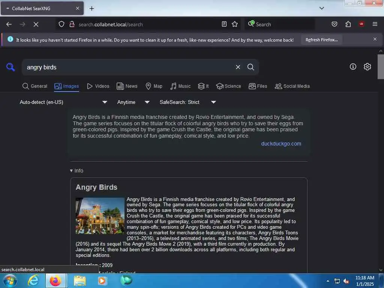Click the Refresh Firefox button
384x288 pixels.
pyautogui.click(x=321, y=40)
